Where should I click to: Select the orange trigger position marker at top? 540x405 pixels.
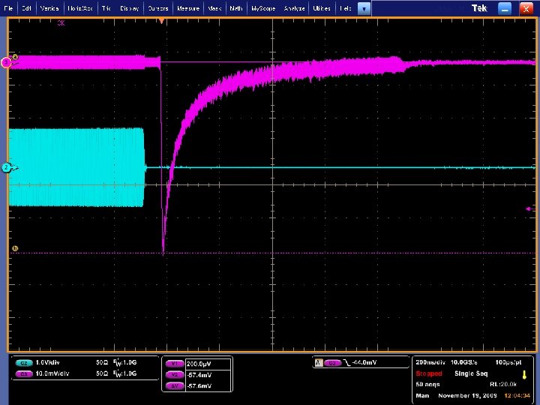point(161,21)
